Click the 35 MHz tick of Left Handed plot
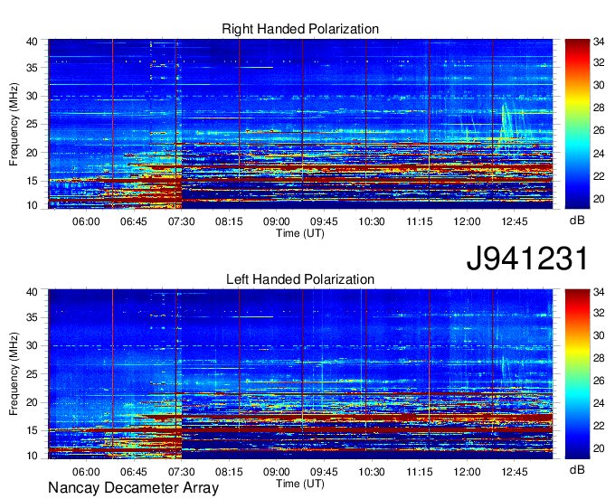 coord(32,317)
